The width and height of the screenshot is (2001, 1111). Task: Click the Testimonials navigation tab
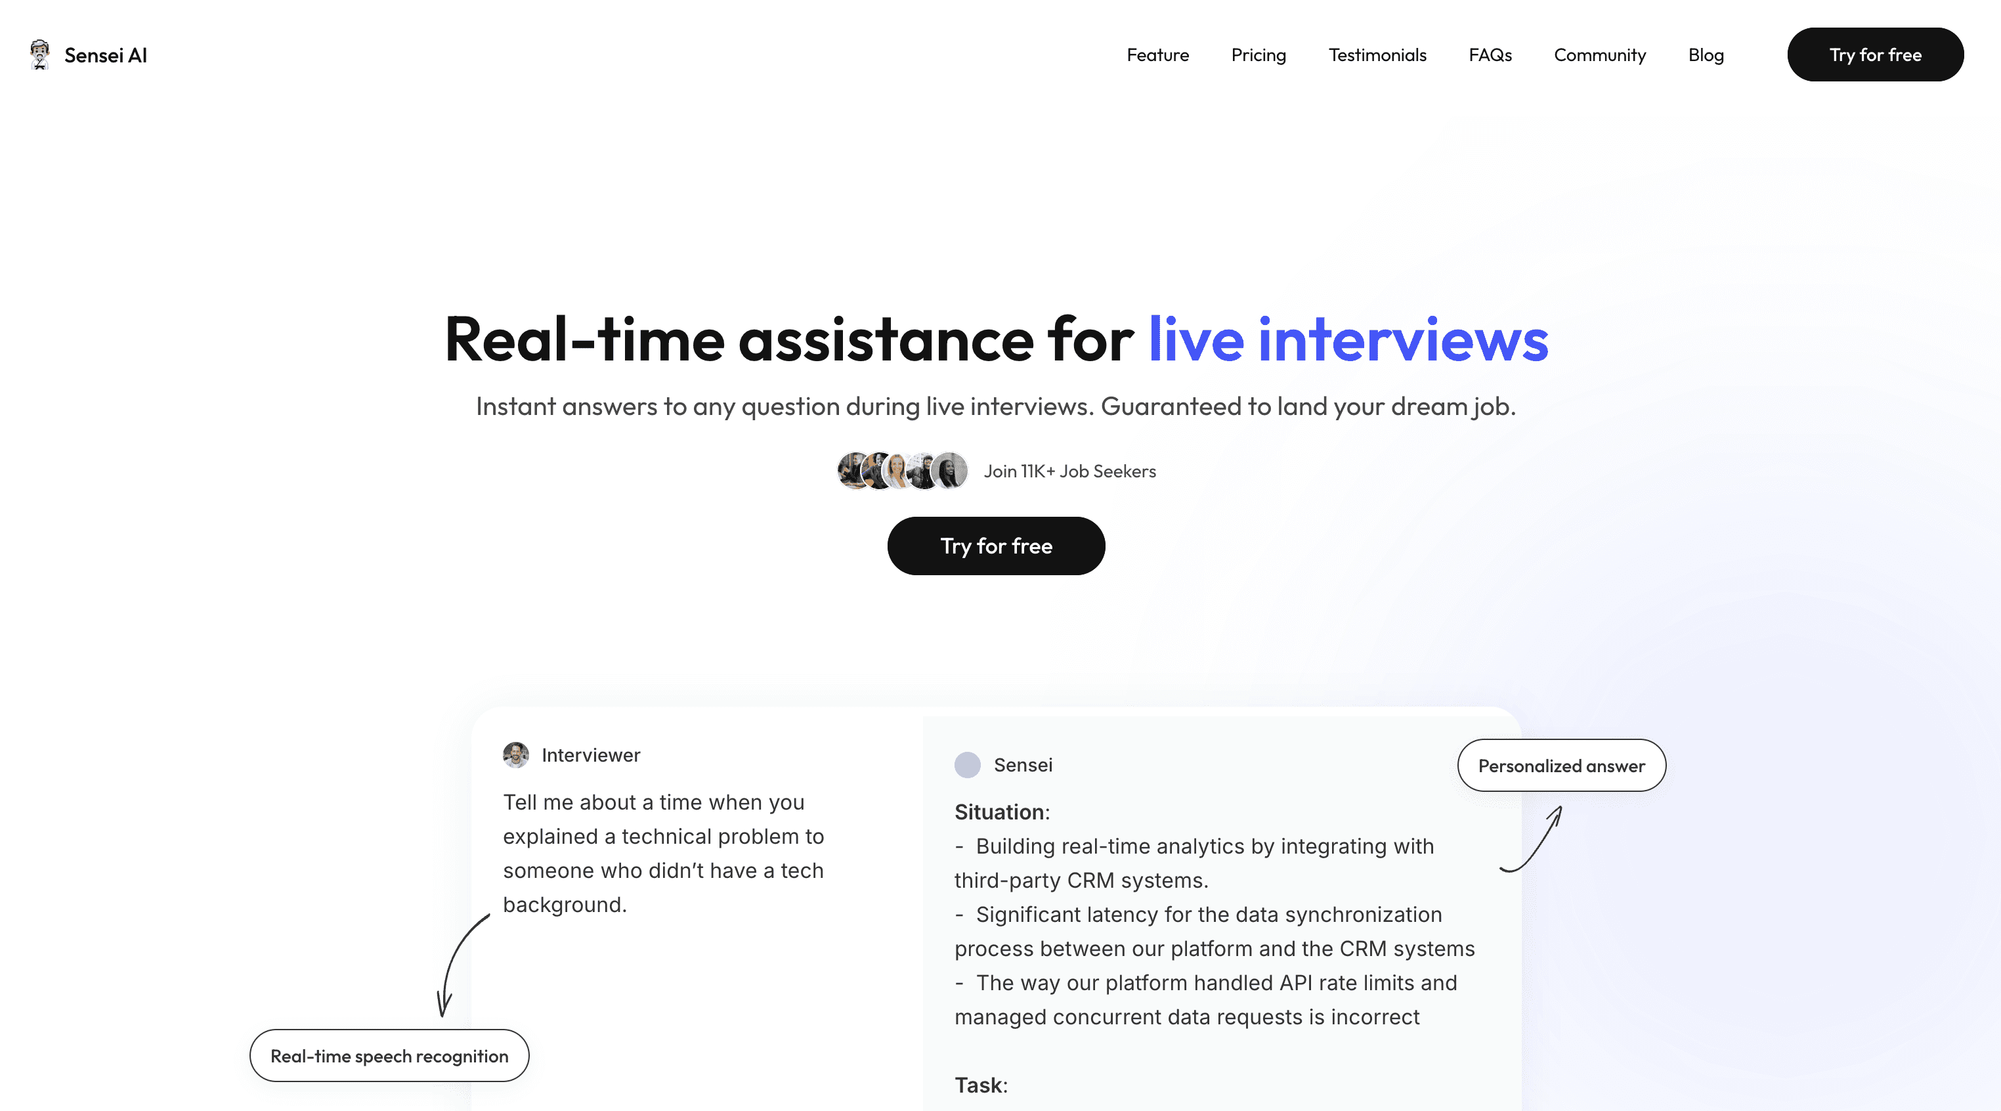pos(1377,54)
